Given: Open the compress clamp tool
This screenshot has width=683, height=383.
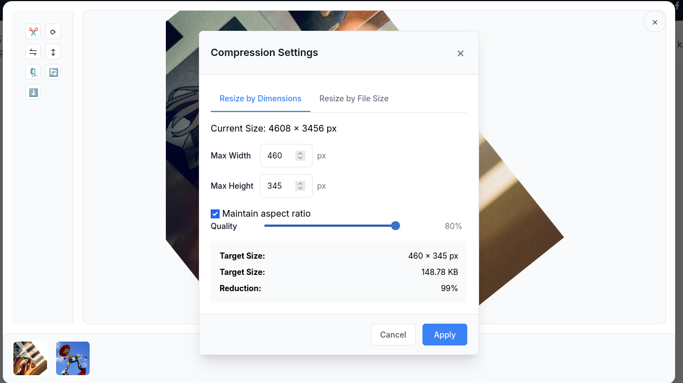Looking at the screenshot, I should (x=33, y=72).
